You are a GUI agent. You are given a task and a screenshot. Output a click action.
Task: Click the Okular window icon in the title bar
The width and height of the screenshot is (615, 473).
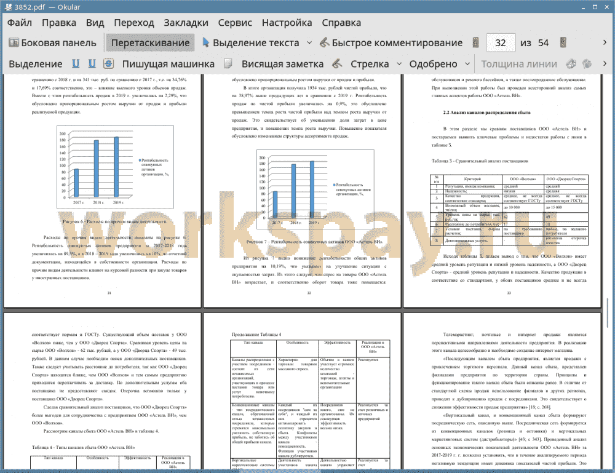coord(8,7)
